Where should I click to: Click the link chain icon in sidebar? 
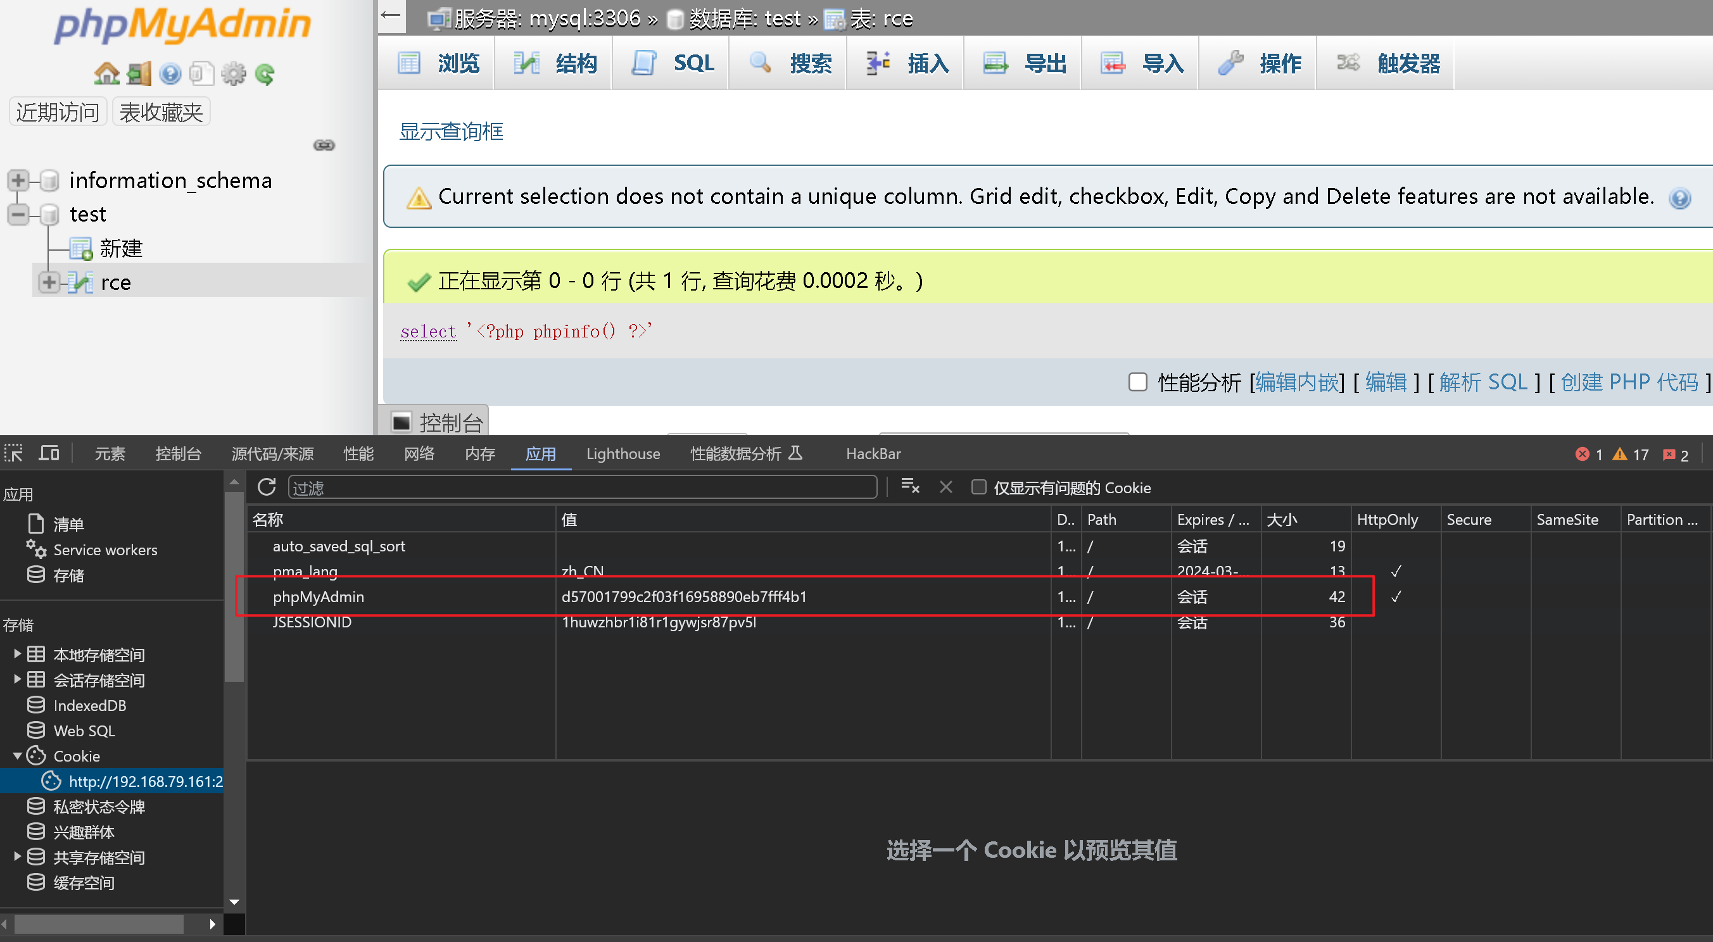324,145
